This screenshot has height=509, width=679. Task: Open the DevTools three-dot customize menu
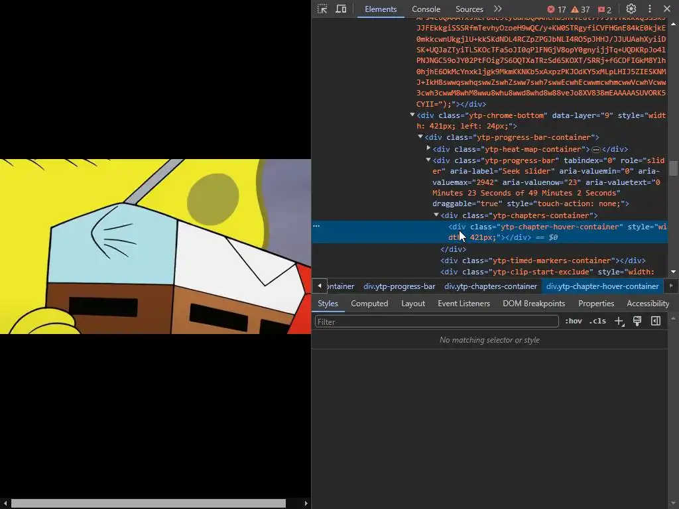(x=650, y=9)
